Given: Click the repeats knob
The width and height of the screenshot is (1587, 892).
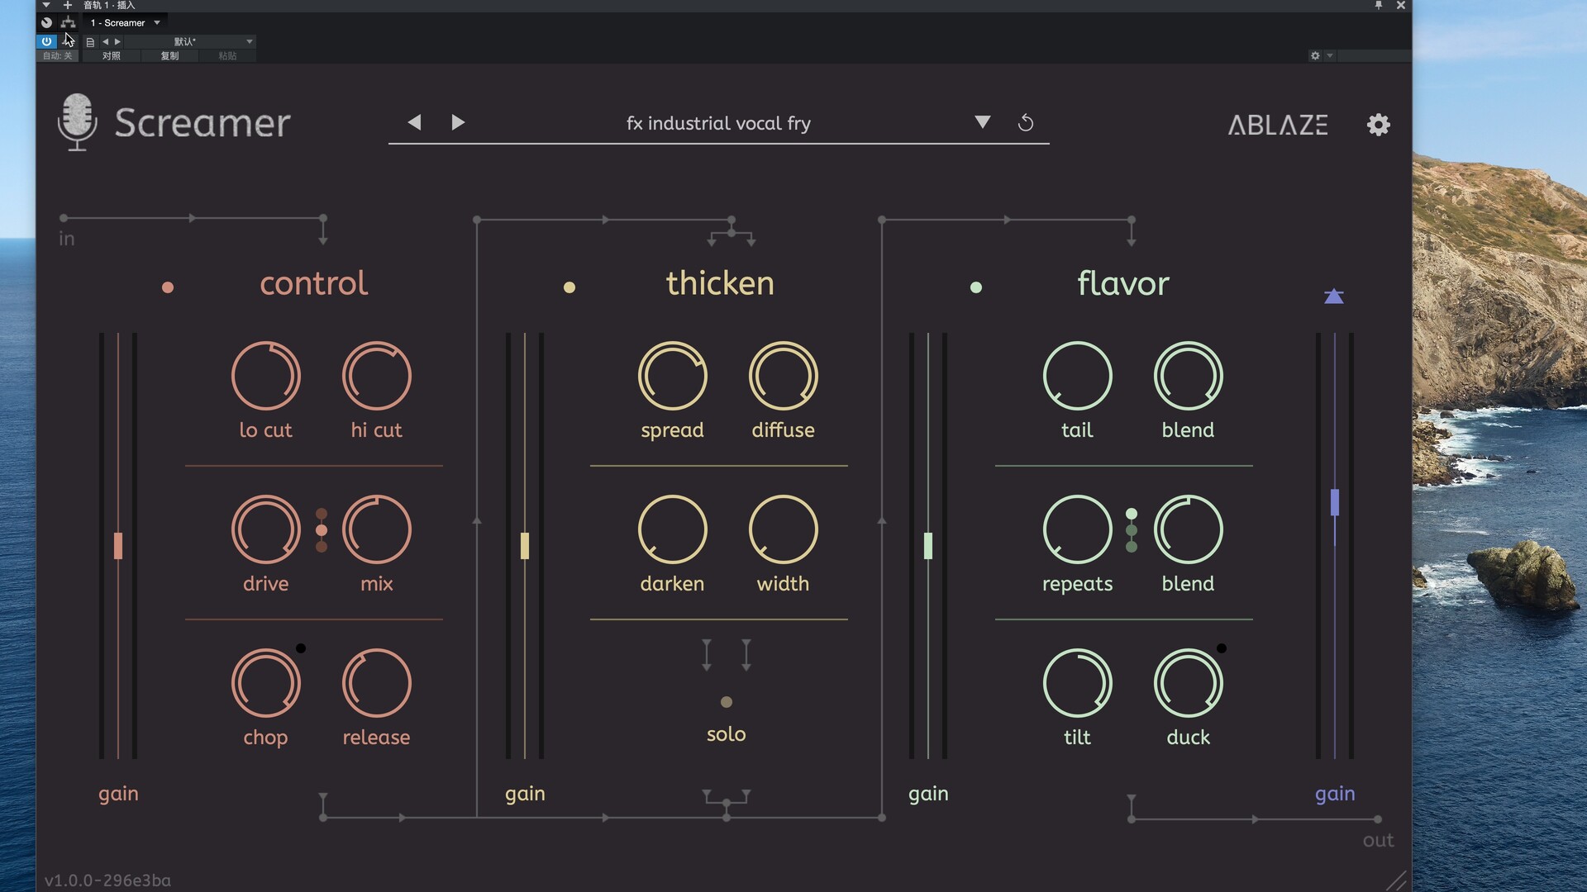Looking at the screenshot, I should (x=1077, y=529).
